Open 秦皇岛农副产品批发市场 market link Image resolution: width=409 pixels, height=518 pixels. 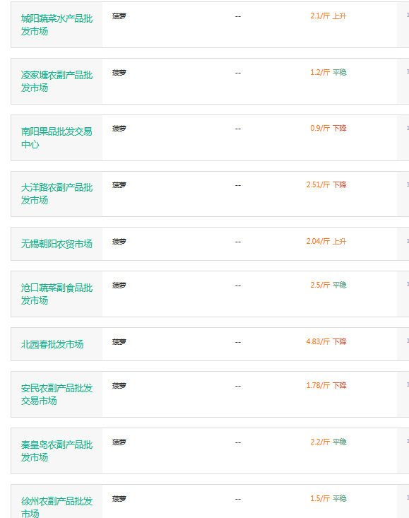coord(57,451)
